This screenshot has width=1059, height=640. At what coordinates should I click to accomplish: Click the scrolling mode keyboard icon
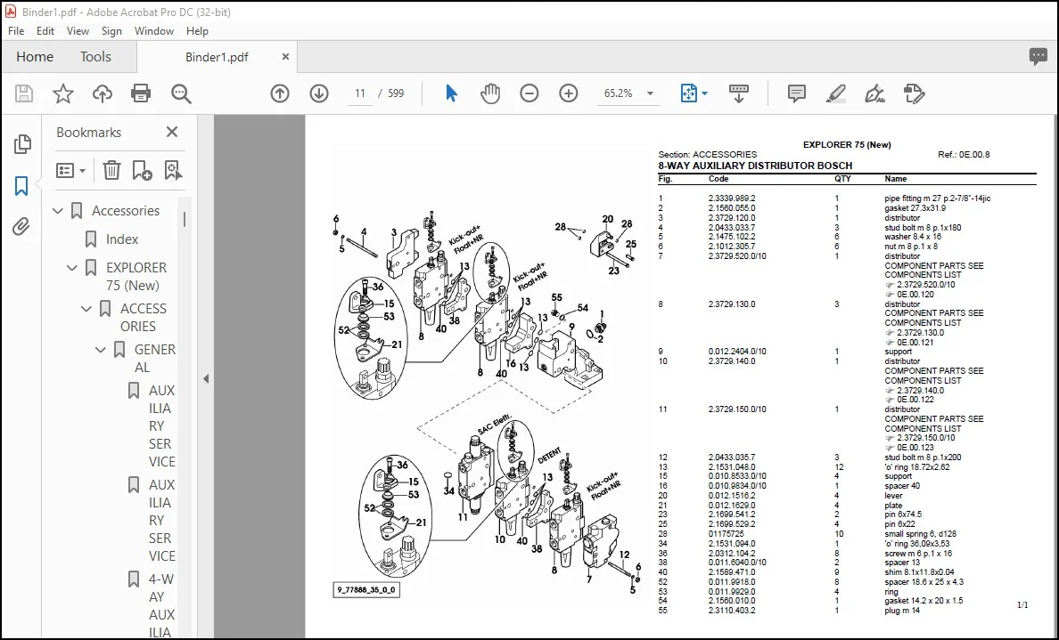click(738, 93)
